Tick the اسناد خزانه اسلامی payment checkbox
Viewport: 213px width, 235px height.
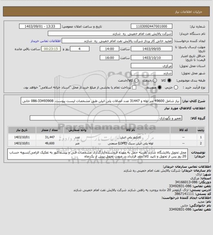click(x=134, y=87)
